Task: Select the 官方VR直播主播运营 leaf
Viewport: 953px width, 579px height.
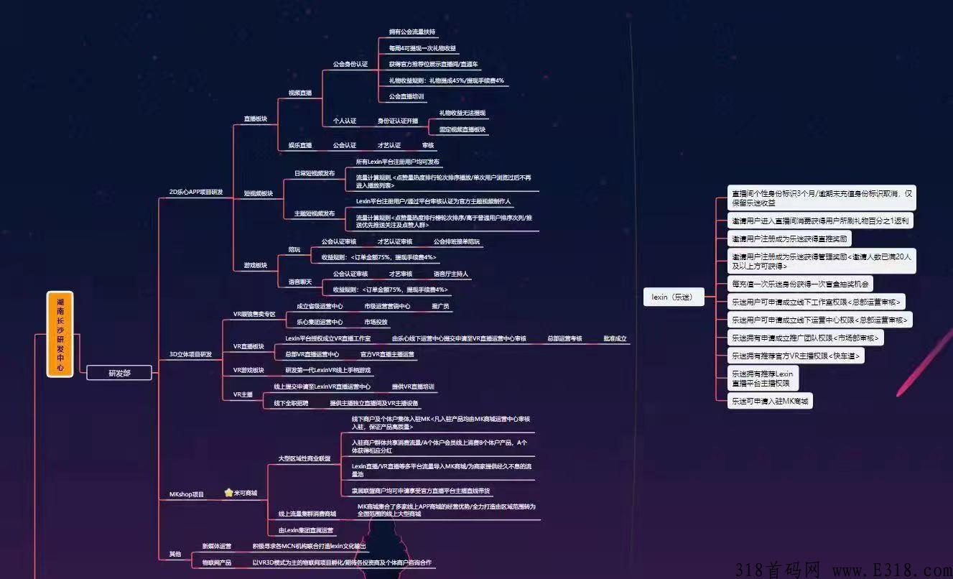Action: click(387, 354)
